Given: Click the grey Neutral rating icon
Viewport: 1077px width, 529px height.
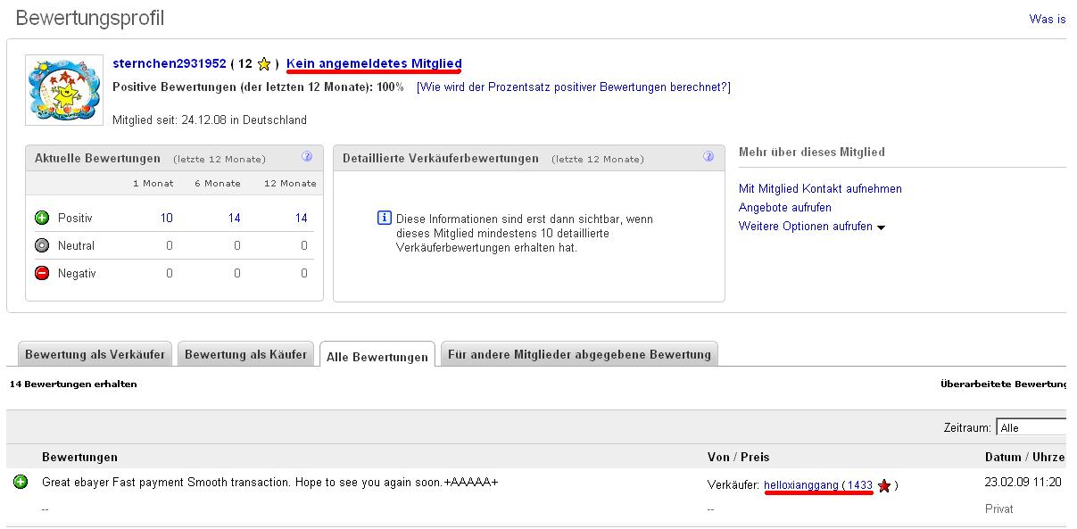Looking at the screenshot, I should coord(41,245).
